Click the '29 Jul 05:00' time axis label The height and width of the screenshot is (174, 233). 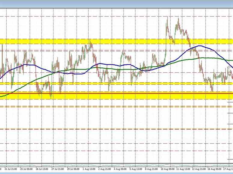click(x=73, y=169)
